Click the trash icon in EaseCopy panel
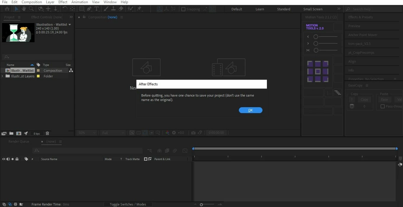This screenshot has height=207, width=403. pos(352,106)
